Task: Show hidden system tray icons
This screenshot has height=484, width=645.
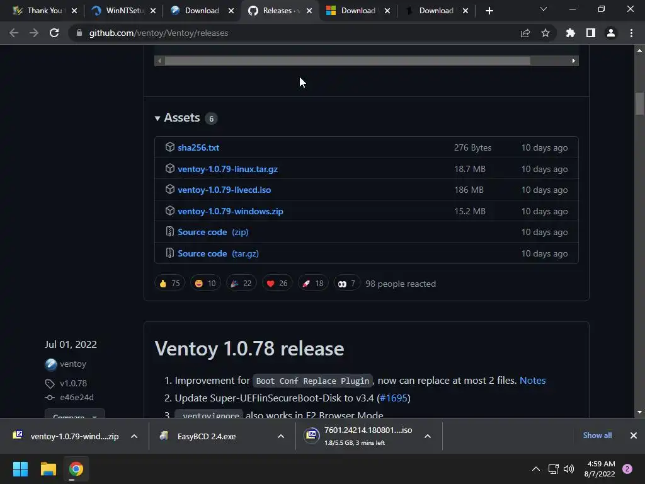Action: point(535,469)
